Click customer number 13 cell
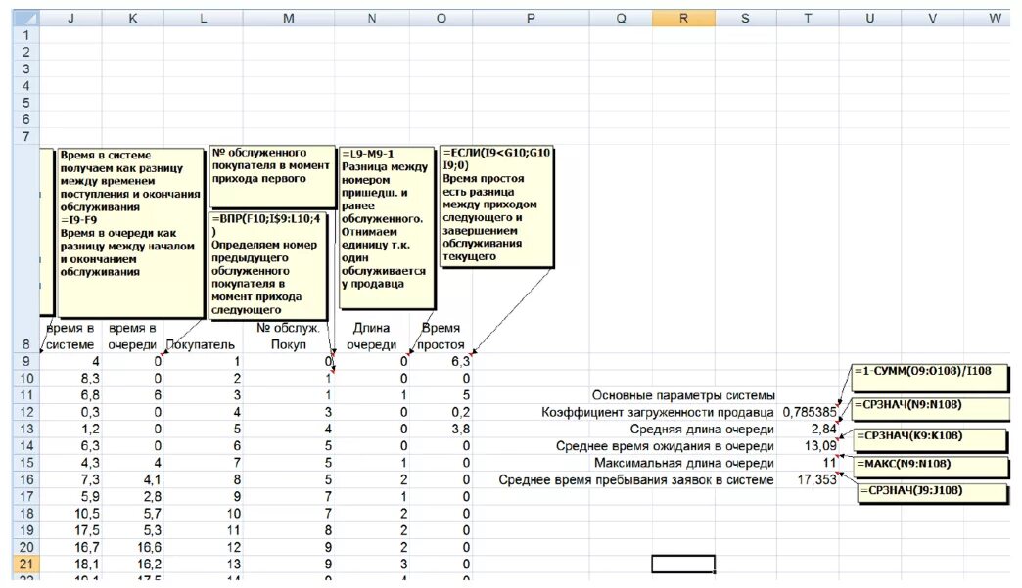 tap(204, 565)
